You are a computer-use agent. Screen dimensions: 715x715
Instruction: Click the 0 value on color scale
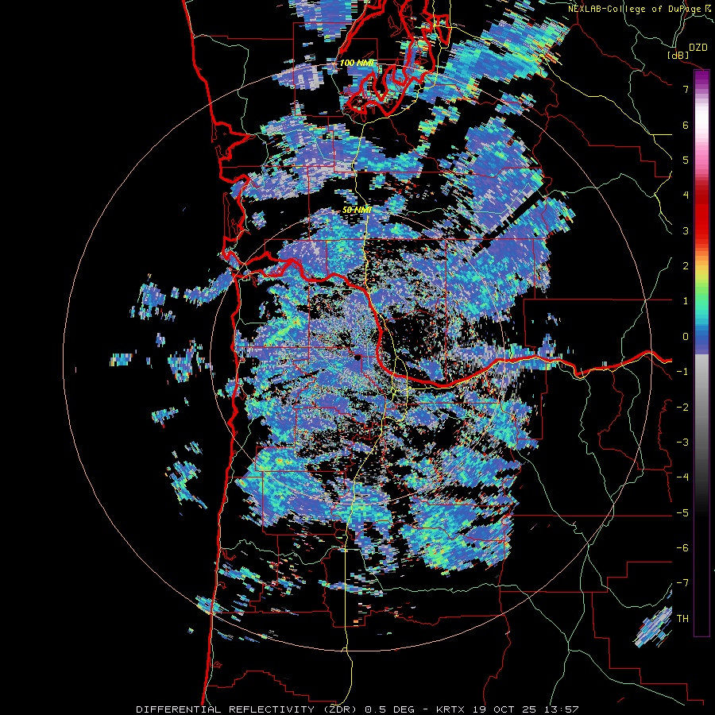pos(686,337)
